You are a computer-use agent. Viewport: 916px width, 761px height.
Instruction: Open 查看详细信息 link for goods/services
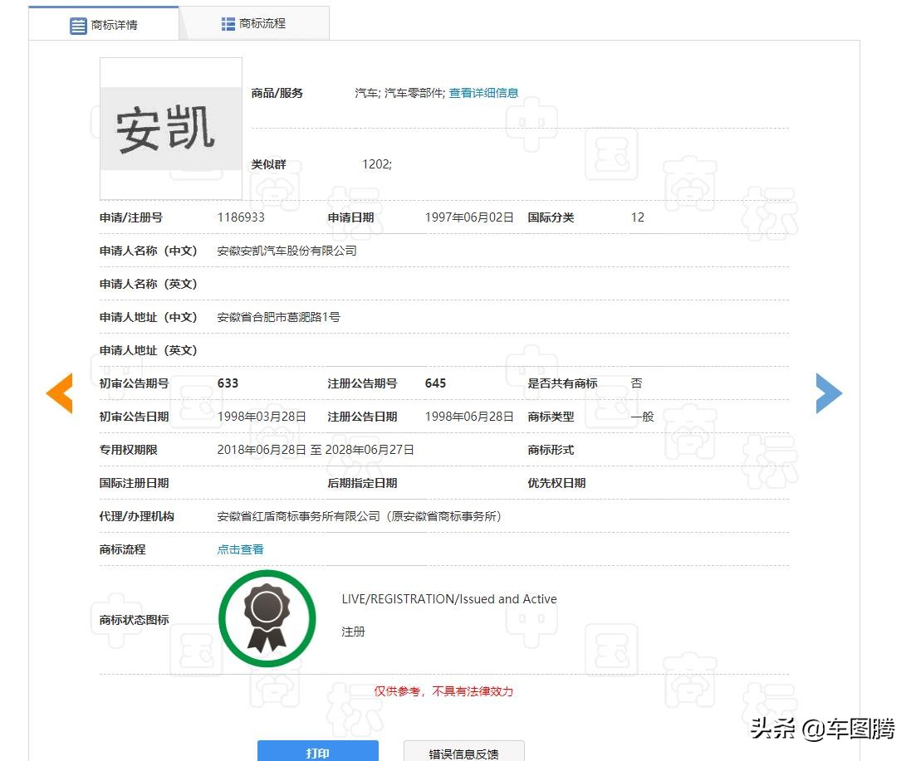click(483, 93)
